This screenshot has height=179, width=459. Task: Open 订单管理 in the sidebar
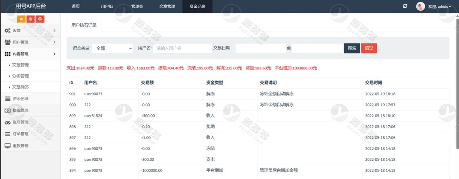tap(21, 134)
